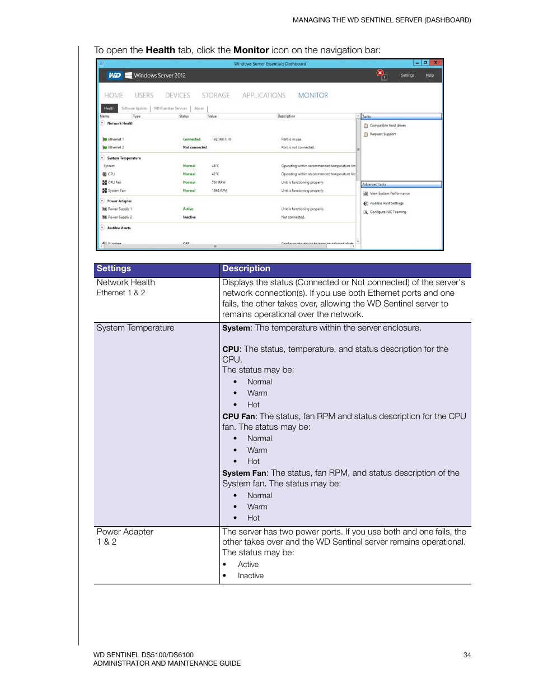Screen dimensions: 534x692
Task: Click the Power Supply 2 icon
Action: click(x=105, y=217)
